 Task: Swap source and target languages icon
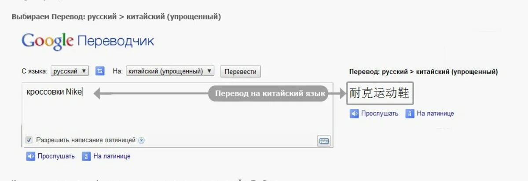pyautogui.click(x=100, y=71)
